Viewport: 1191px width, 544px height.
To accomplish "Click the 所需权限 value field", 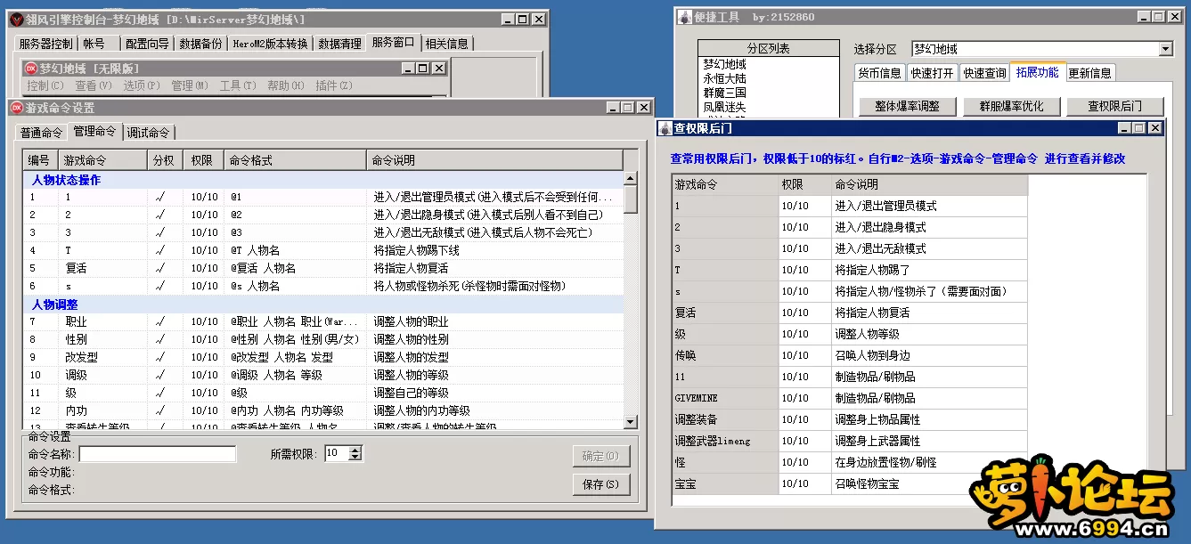I will click(337, 454).
